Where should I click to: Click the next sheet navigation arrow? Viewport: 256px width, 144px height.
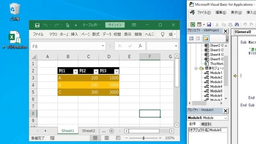point(45,131)
